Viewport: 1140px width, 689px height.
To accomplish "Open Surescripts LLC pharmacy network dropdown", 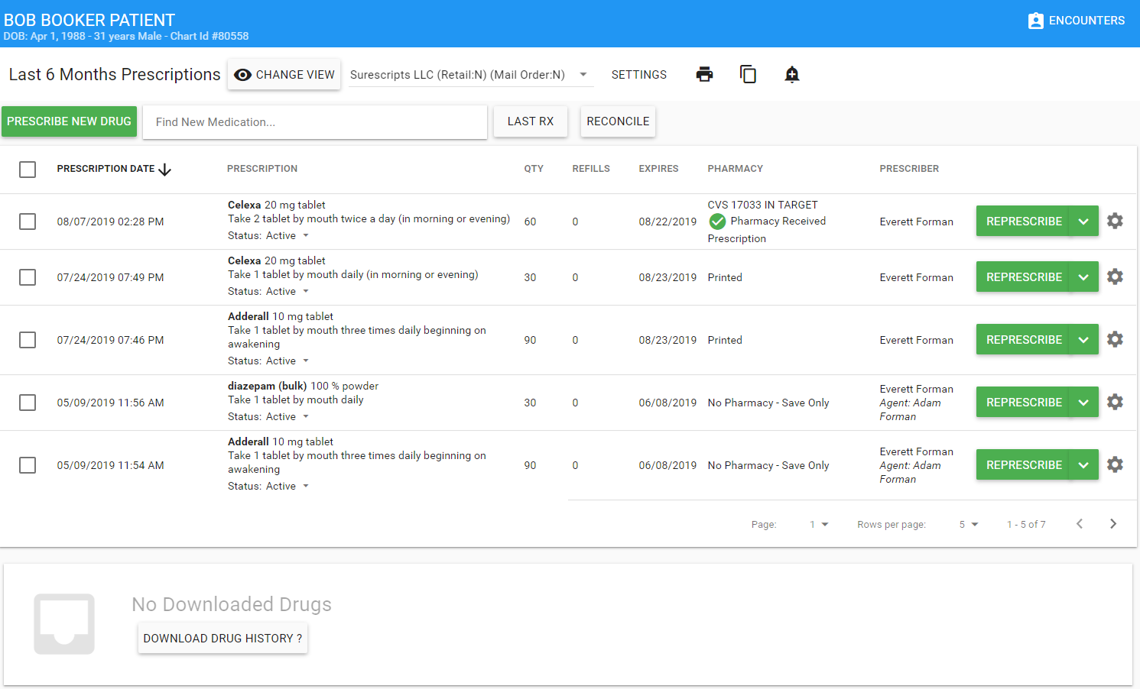I will [471, 75].
